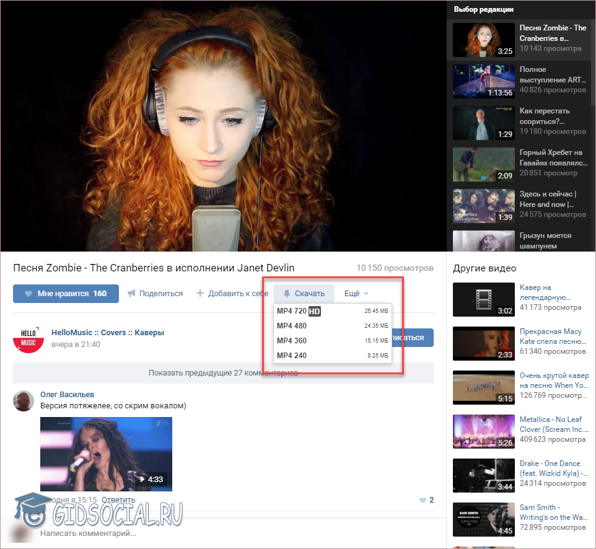Screen dimensions: 596x549
Task: Click the Ответить reply link
Action: pos(118,500)
